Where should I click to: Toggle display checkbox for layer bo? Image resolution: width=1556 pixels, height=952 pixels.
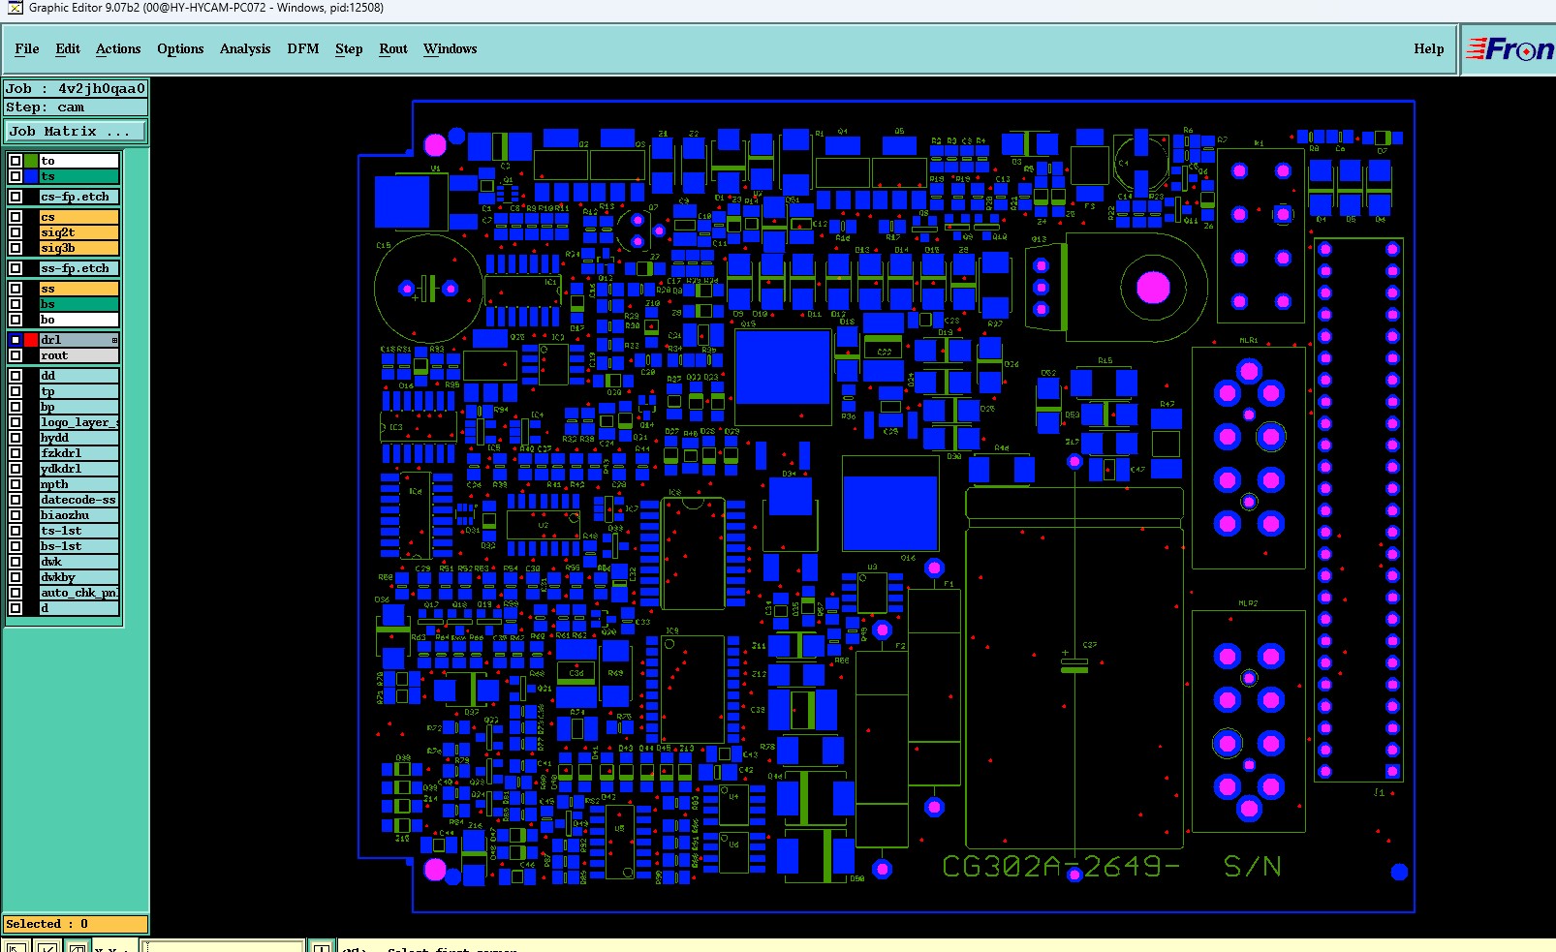tap(16, 320)
